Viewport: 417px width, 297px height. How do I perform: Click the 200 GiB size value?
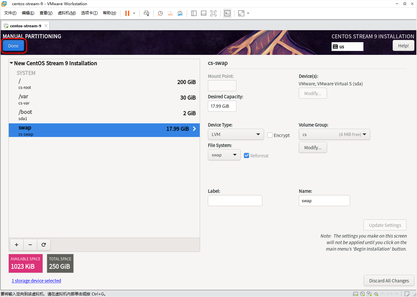coord(186,82)
